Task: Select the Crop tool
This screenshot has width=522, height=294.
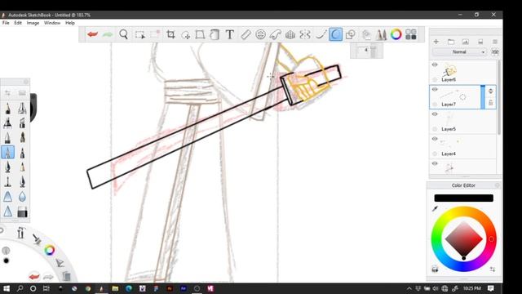Action: tap(170, 34)
